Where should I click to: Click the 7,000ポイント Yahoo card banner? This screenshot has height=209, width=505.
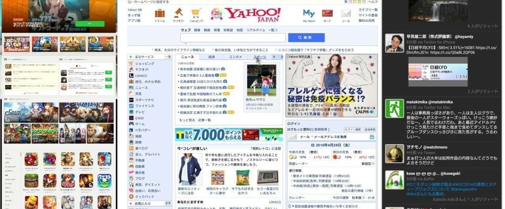[x=229, y=134]
